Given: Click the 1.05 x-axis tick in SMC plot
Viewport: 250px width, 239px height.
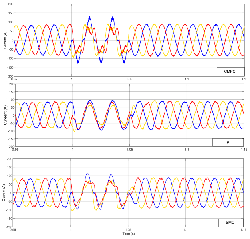Looking at the screenshot, I should pyautogui.click(x=128, y=230).
